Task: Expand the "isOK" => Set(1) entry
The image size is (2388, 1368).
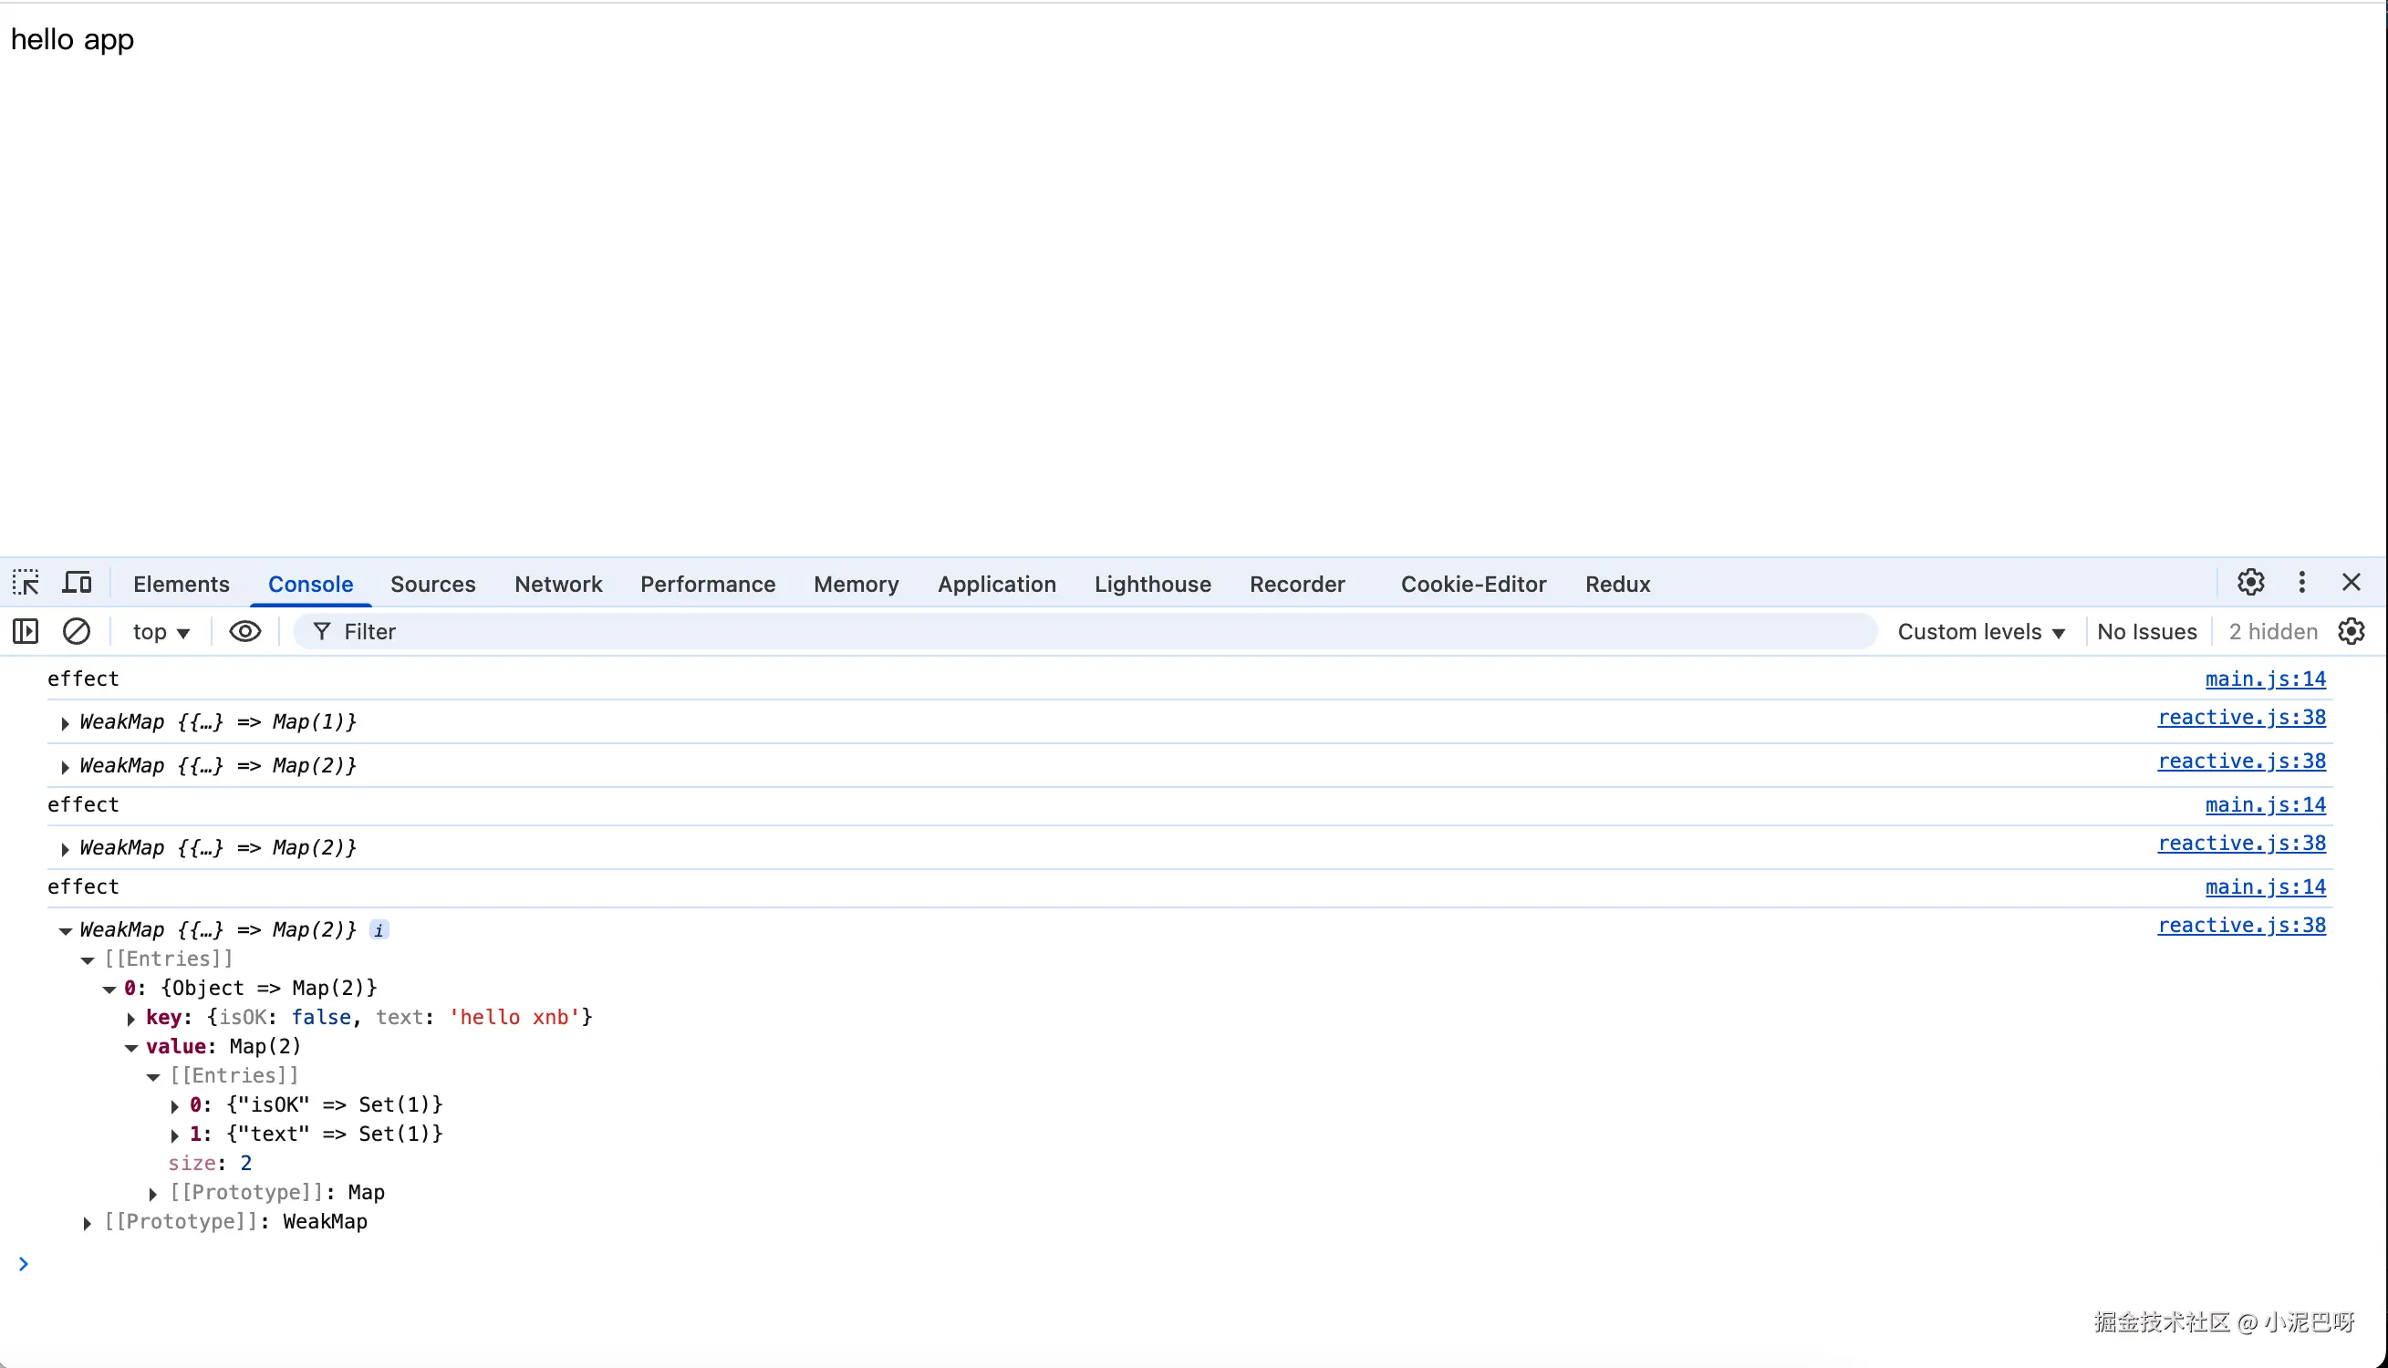Action: click(175, 1106)
